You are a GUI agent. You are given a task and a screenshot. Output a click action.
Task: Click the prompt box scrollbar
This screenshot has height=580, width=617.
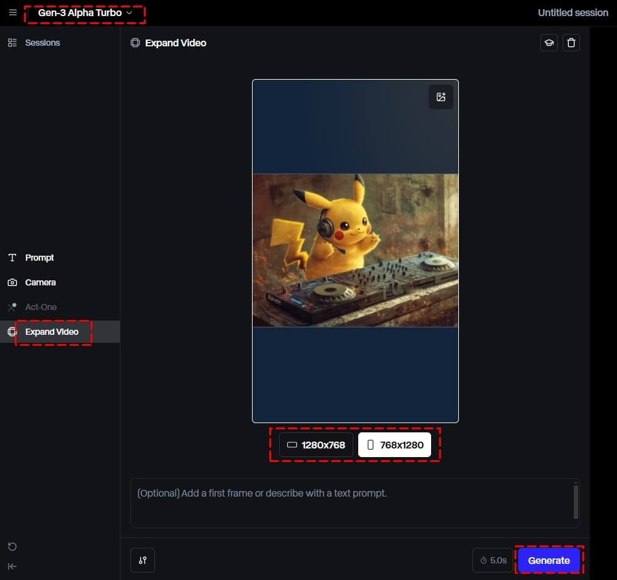pyautogui.click(x=576, y=501)
